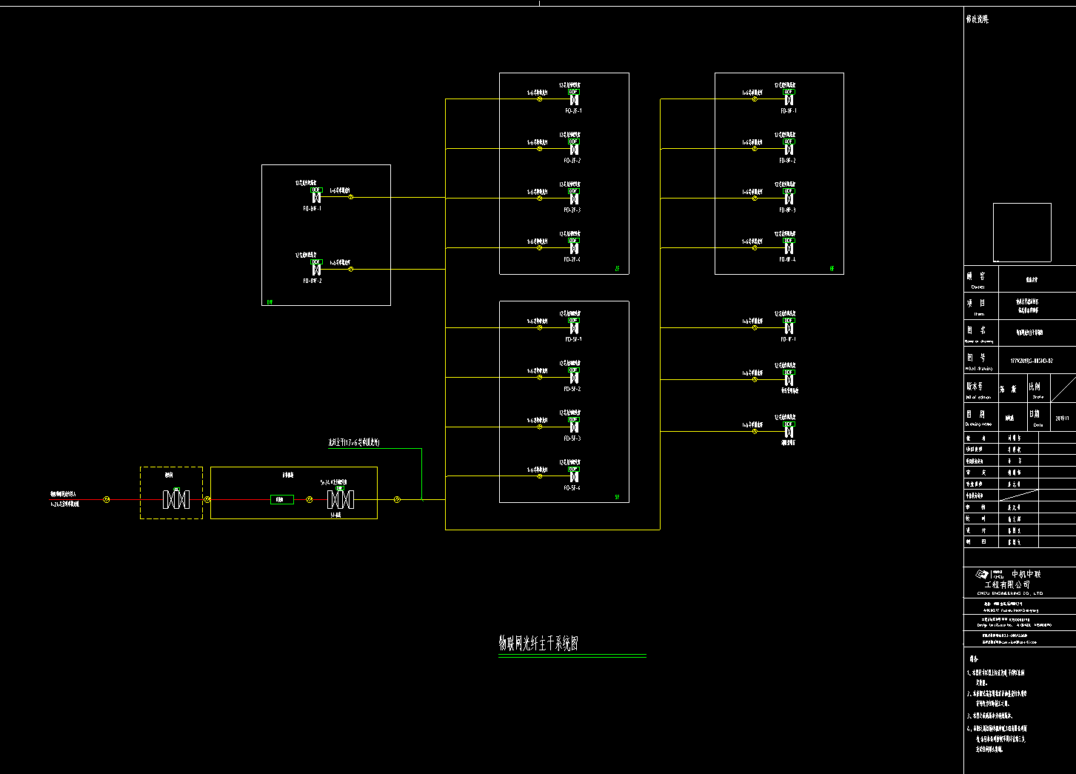Select the green 8F floor label
The width and height of the screenshot is (1076, 774).
click(x=832, y=269)
